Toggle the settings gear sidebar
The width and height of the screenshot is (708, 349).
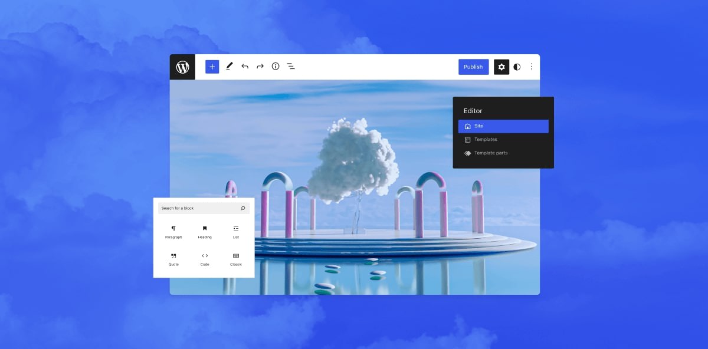[501, 67]
